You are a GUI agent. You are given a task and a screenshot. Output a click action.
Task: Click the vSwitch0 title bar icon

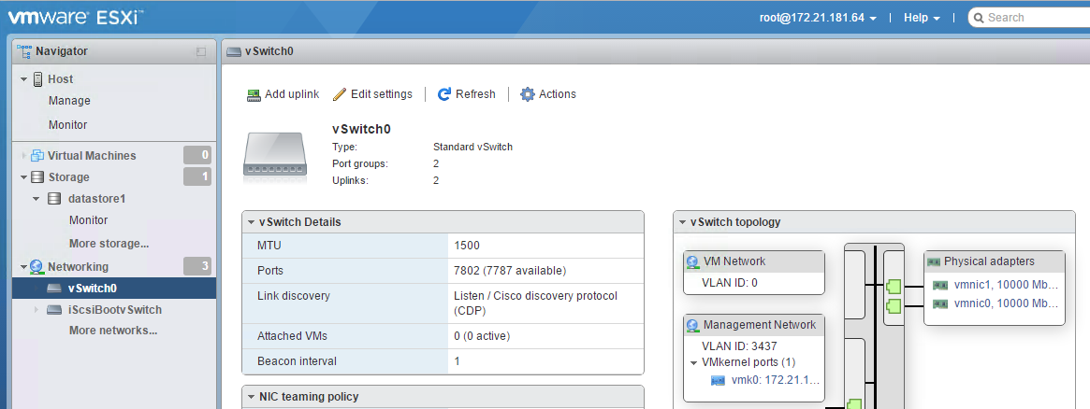pos(234,51)
